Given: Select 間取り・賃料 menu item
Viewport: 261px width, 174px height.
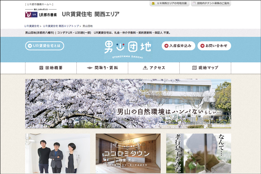Looking at the screenshot, I should point(102,68).
